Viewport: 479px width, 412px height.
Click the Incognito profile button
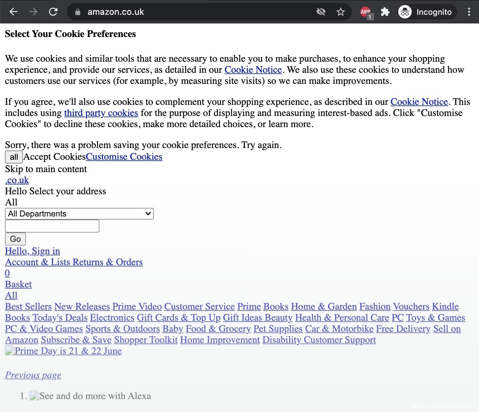(x=427, y=12)
